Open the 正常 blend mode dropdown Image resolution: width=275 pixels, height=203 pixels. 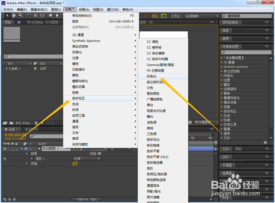click(x=87, y=159)
